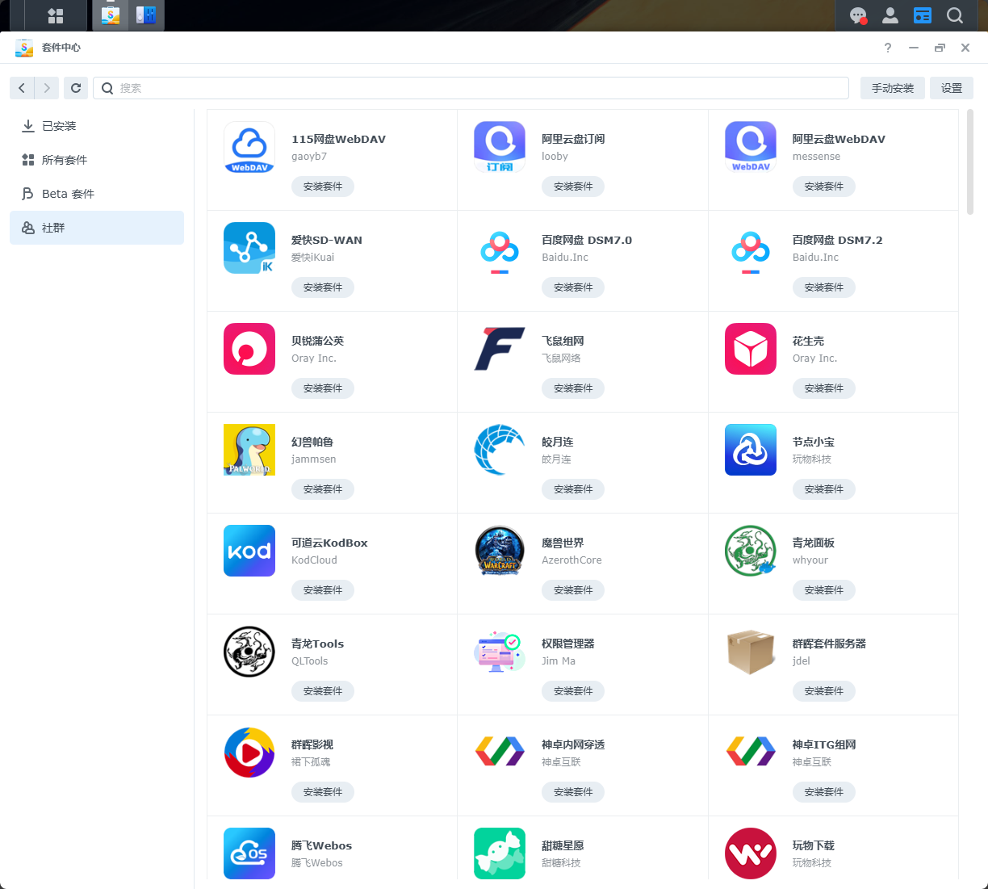Switch to 所有套件 all packages

click(x=97, y=160)
